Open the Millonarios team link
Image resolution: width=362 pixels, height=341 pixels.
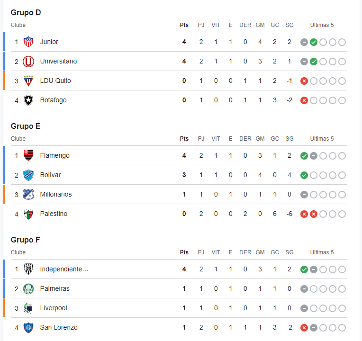(x=56, y=194)
